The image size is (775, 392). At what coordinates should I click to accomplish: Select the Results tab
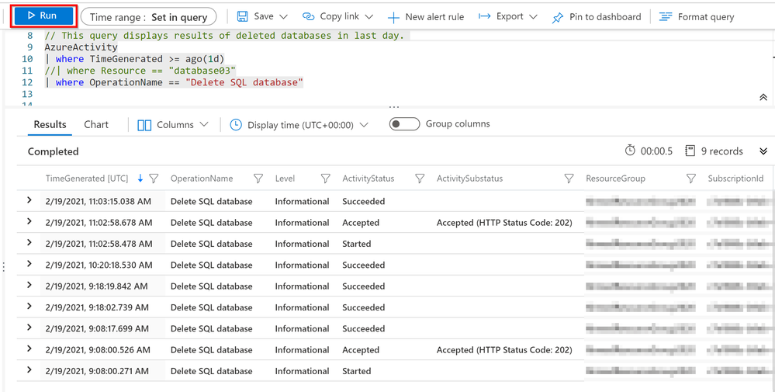(50, 124)
